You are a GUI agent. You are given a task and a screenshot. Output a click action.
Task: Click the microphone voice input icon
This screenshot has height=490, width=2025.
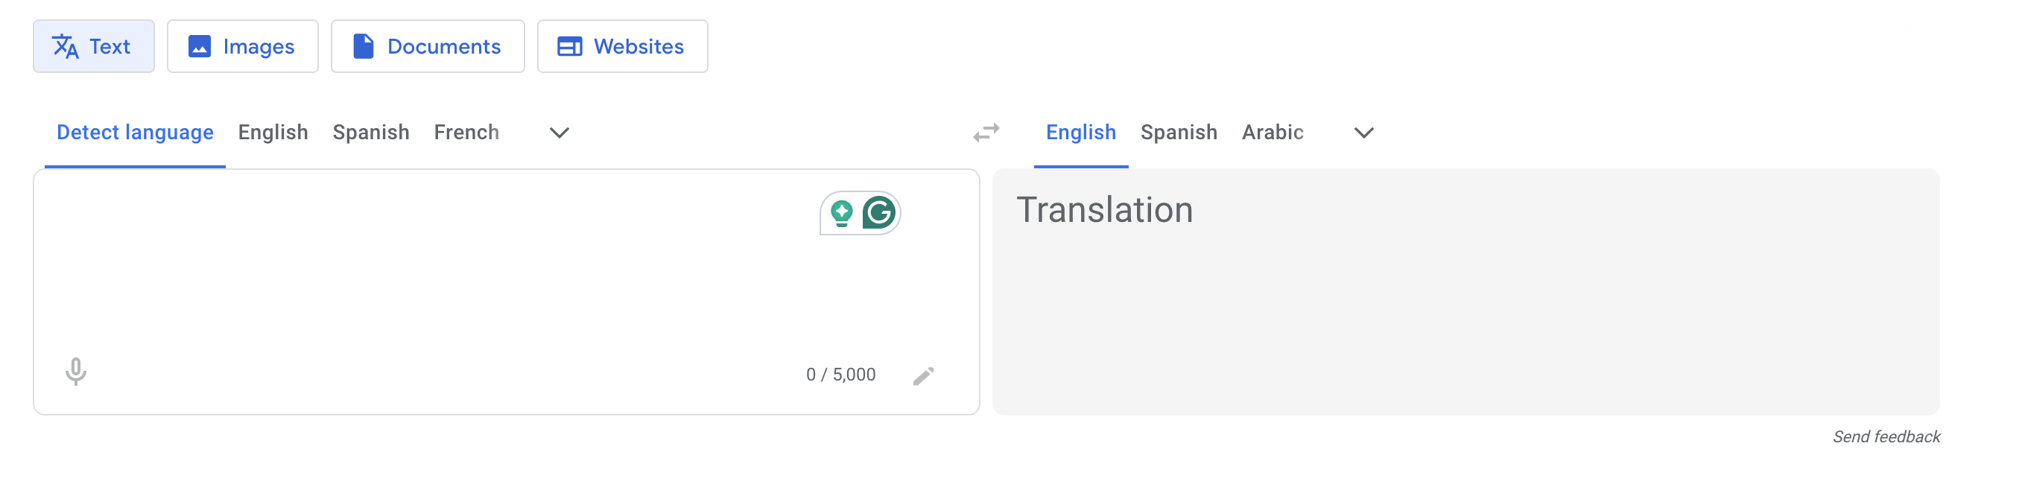click(x=75, y=372)
